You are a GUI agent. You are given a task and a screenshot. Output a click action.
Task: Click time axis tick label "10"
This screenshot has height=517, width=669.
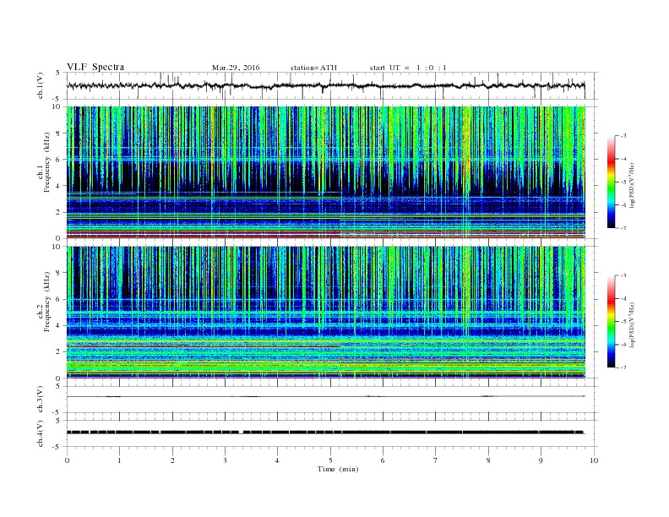coord(594,460)
